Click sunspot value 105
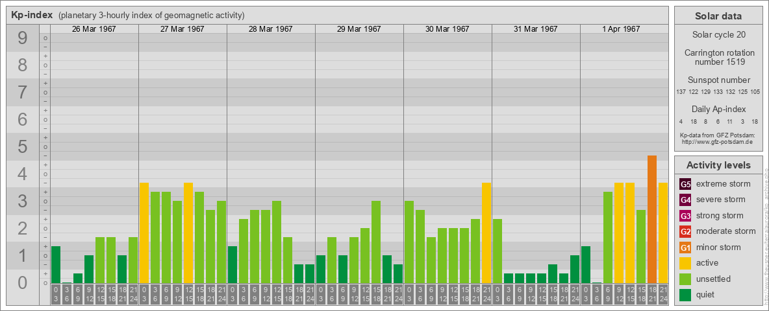This screenshot has height=311, width=769. pyautogui.click(x=756, y=92)
